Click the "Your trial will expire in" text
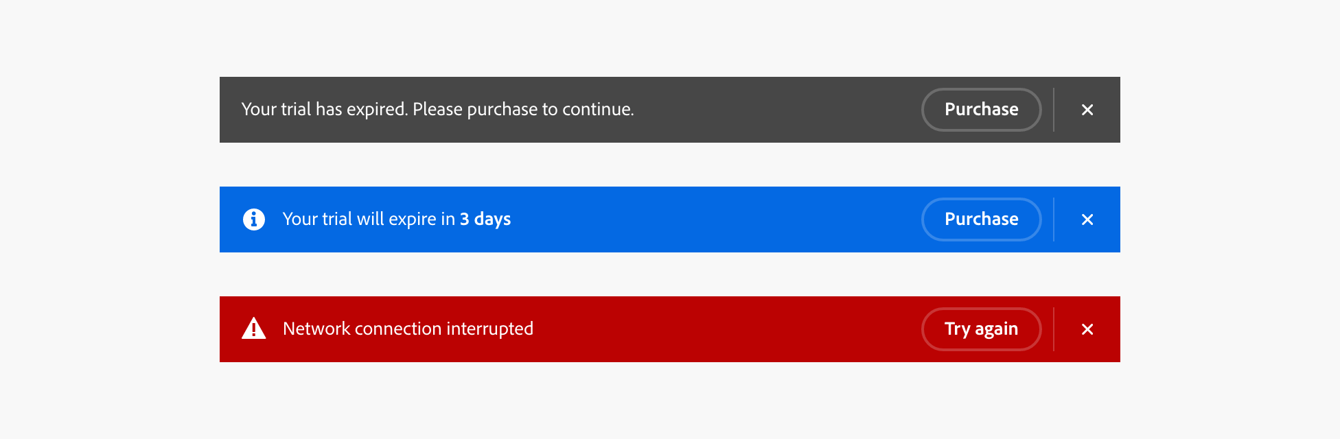Viewport: 1340px width, 439px height. [x=369, y=219]
